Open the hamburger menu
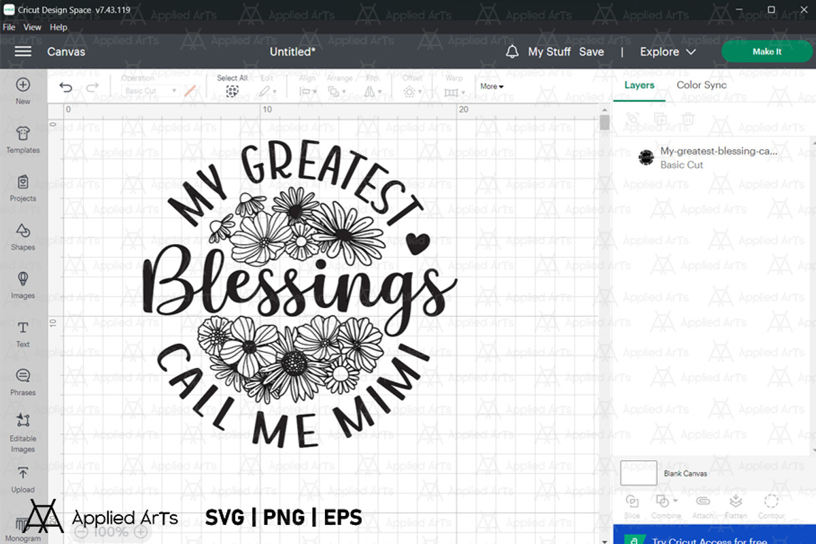The height and width of the screenshot is (544, 816). click(23, 52)
